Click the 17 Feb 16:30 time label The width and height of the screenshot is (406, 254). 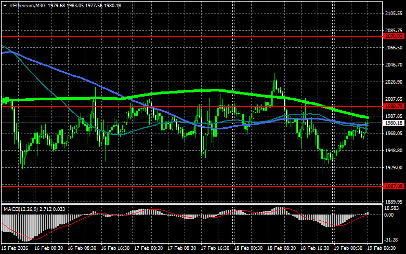pos(215,248)
